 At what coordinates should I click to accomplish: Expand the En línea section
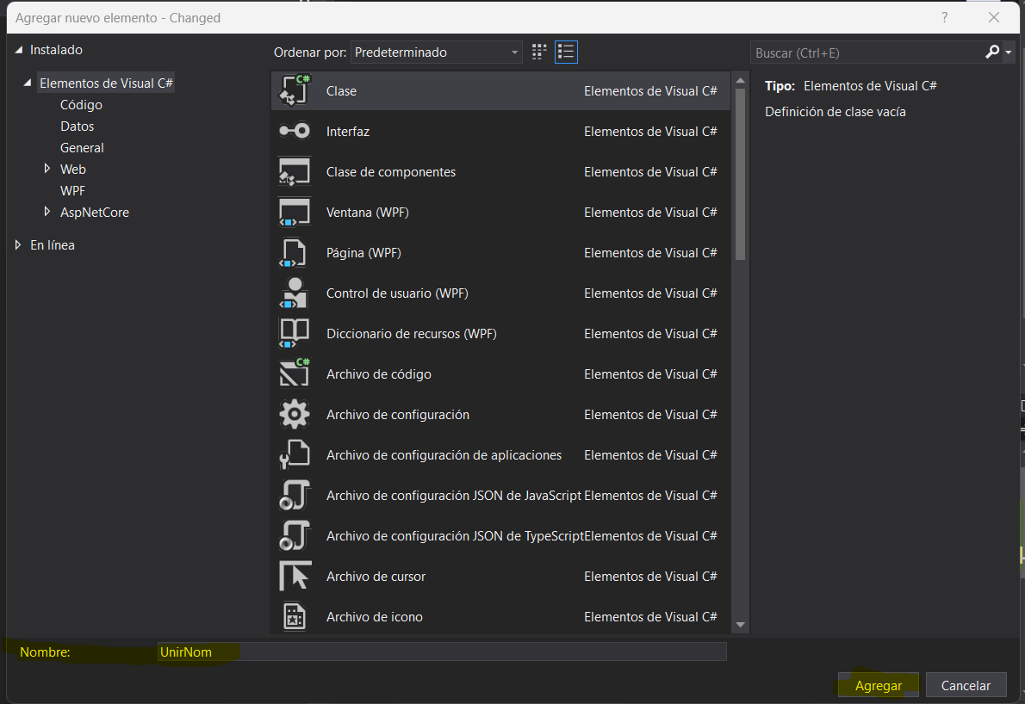19,245
